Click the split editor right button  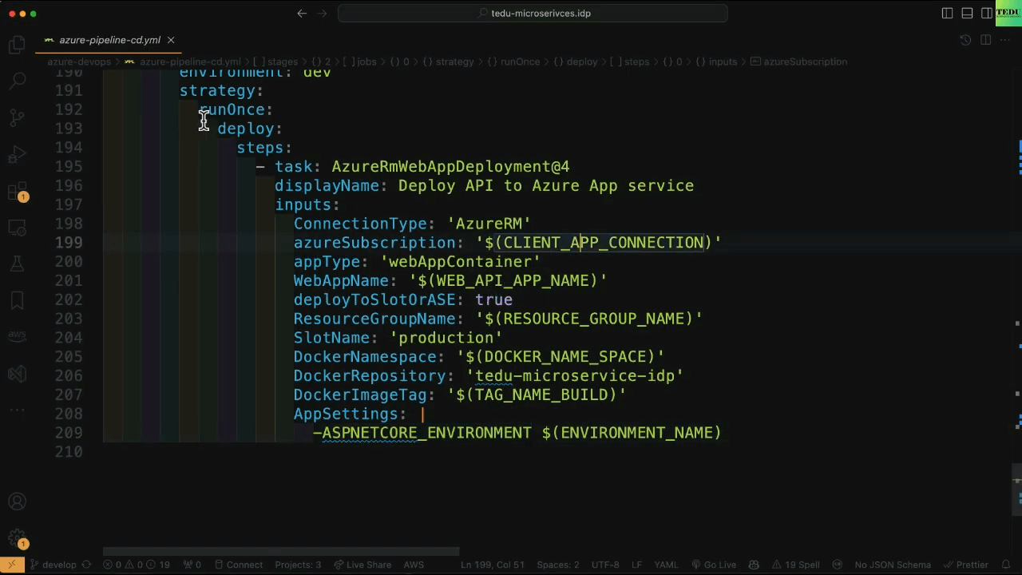985,40
